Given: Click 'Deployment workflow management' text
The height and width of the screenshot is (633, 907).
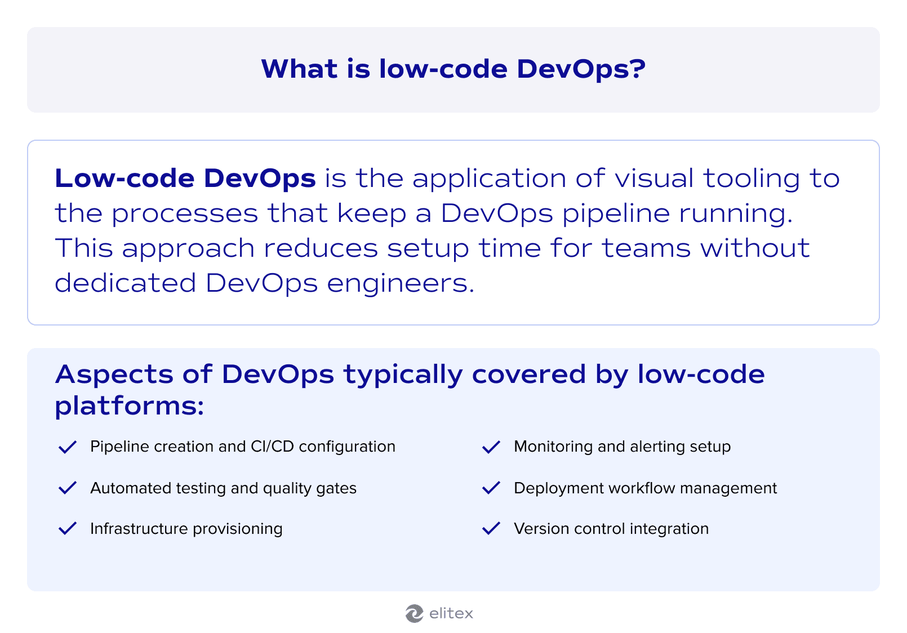Looking at the screenshot, I should pos(646,488).
